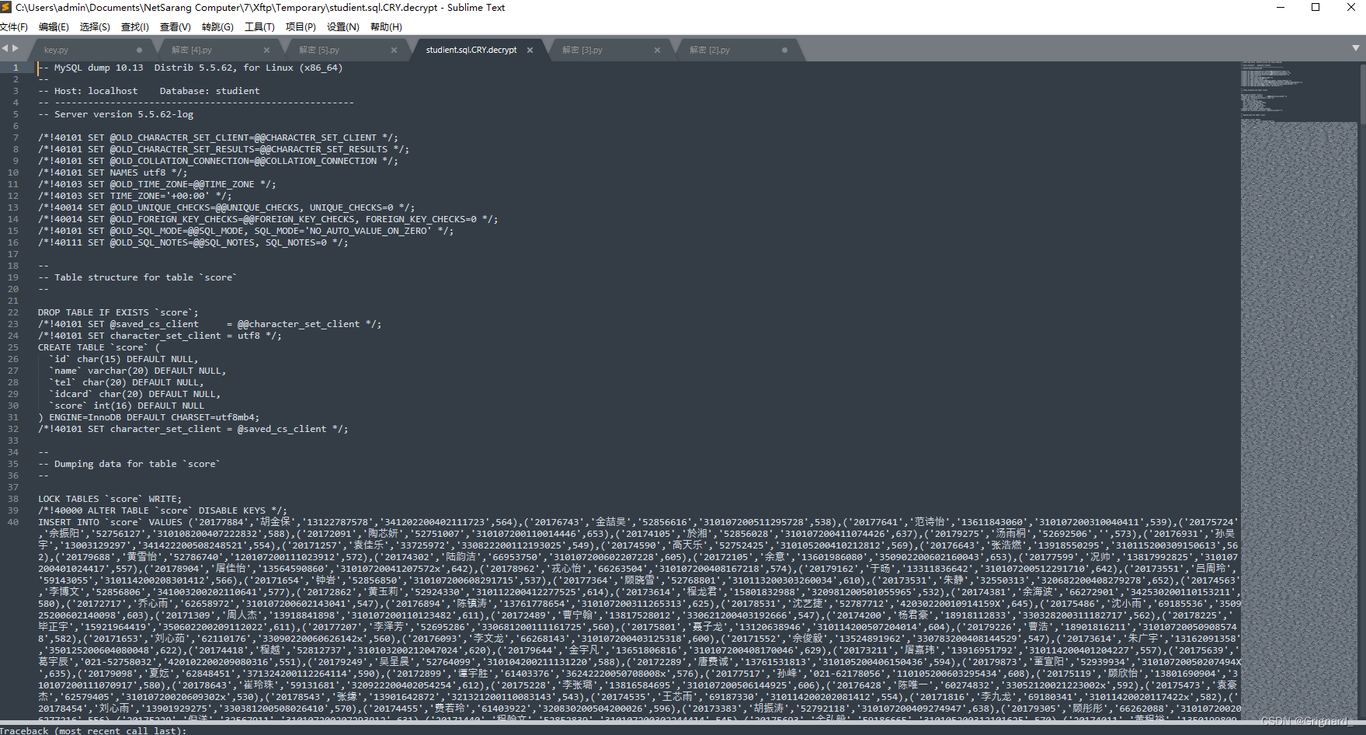Screen dimensions: 1366x735
Task: Click the `idcard` char(20) column line
Action: [135, 394]
